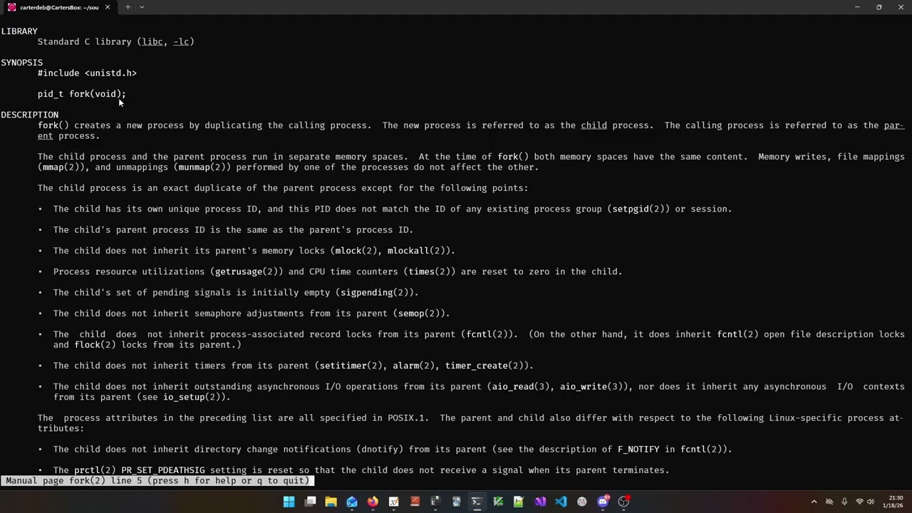Open Task View from the taskbar
Viewport: 912px width, 513px height.
point(310,502)
